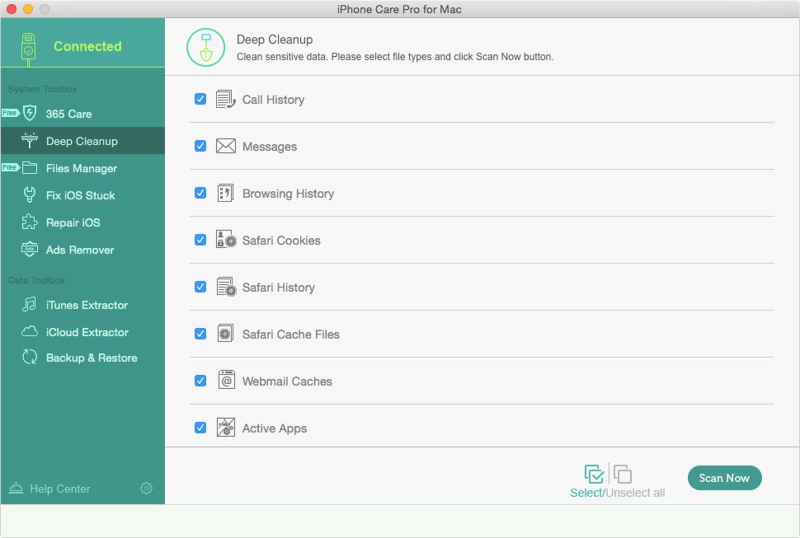Viewport: 800px width, 538px height.
Task: Click the Deep Cleanup broom icon in sidebar
Action: 30,140
